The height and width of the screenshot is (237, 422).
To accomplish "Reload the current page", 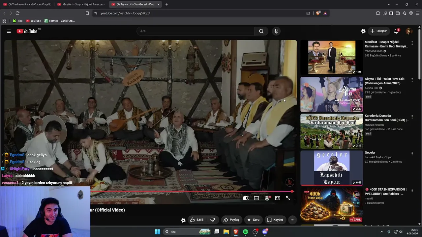I will coord(17,13).
